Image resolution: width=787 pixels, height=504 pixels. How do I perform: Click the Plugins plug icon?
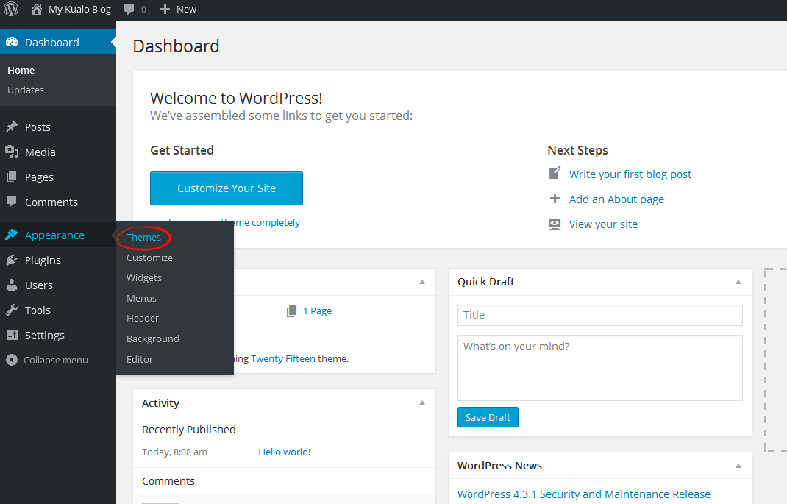12,260
